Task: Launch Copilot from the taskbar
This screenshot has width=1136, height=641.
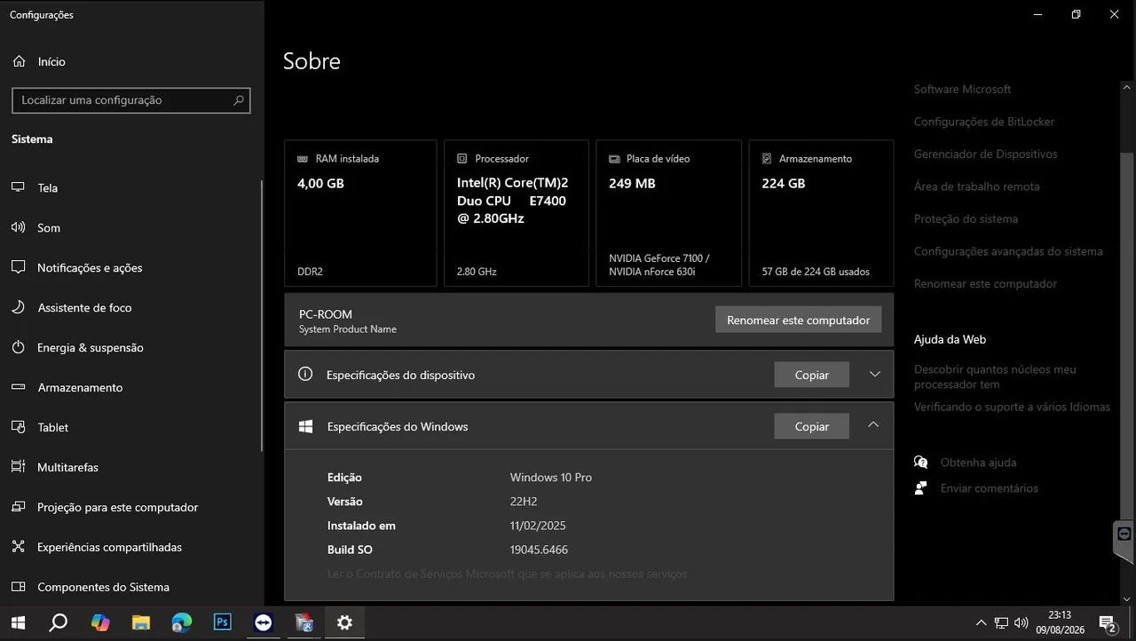Action: (100, 623)
